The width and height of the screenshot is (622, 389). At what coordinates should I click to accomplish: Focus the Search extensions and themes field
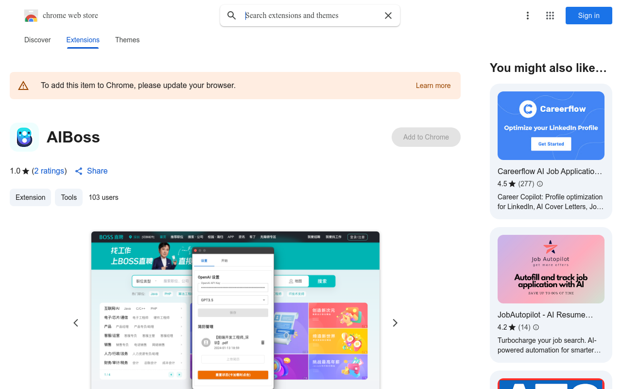coord(311,16)
